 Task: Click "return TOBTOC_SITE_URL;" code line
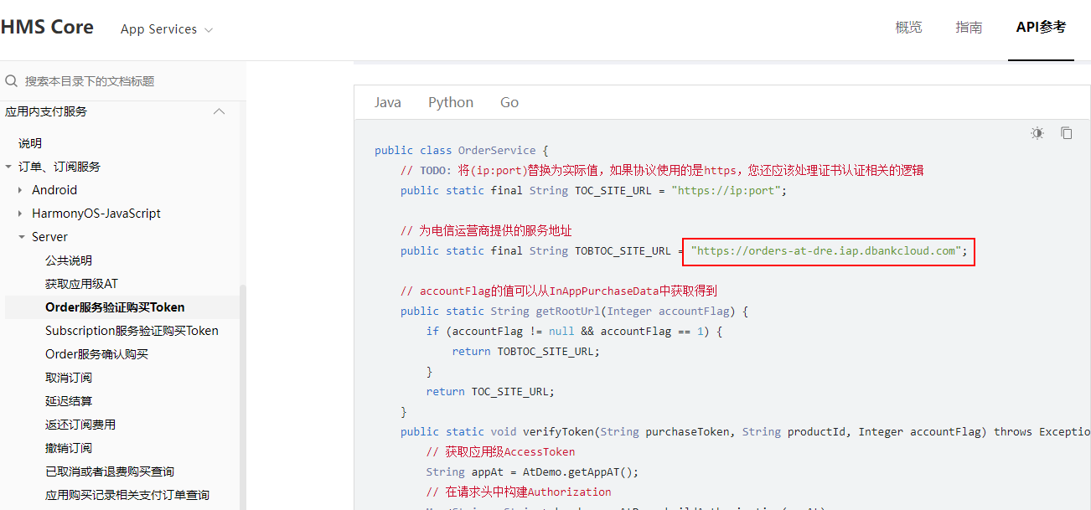point(526,351)
